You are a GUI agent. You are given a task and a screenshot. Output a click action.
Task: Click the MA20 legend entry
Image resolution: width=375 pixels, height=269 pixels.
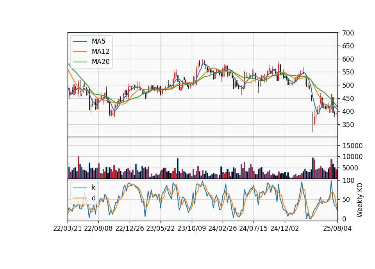(x=91, y=62)
